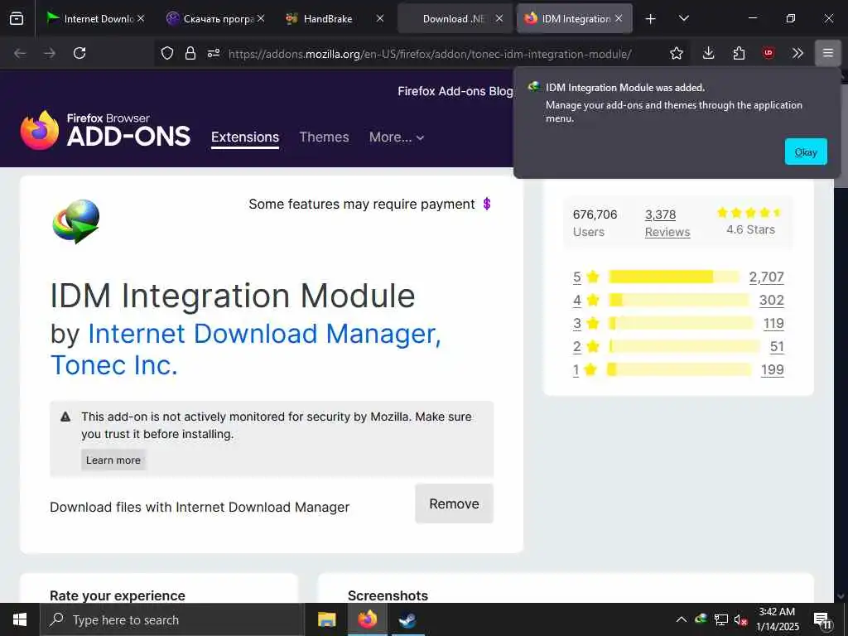Image resolution: width=848 pixels, height=636 pixels.
Task: Open tracking protection shield icon
Action: [167, 53]
